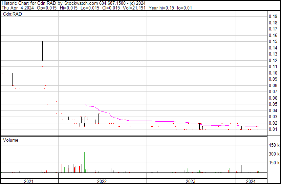Viewport: 281px width, 184px height.
Task: Click the 2023 year axis label
Action: tap(190, 181)
